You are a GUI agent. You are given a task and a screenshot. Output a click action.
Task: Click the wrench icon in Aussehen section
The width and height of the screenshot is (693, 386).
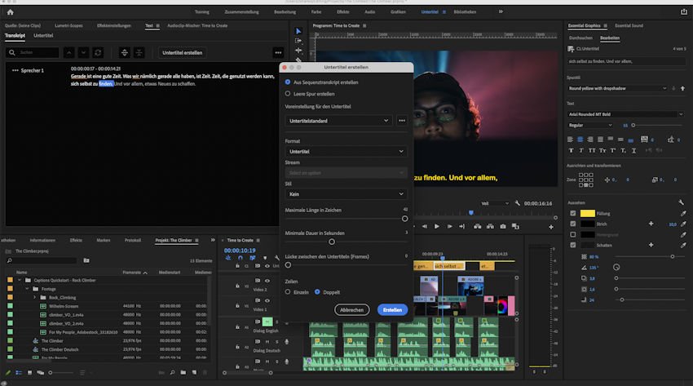tap(682, 202)
